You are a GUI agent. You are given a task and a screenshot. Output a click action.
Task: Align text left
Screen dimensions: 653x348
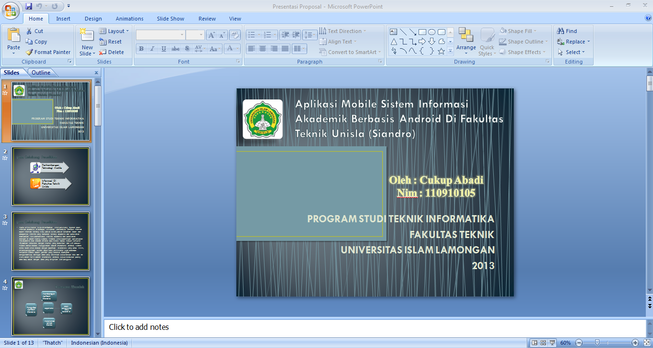click(x=252, y=49)
